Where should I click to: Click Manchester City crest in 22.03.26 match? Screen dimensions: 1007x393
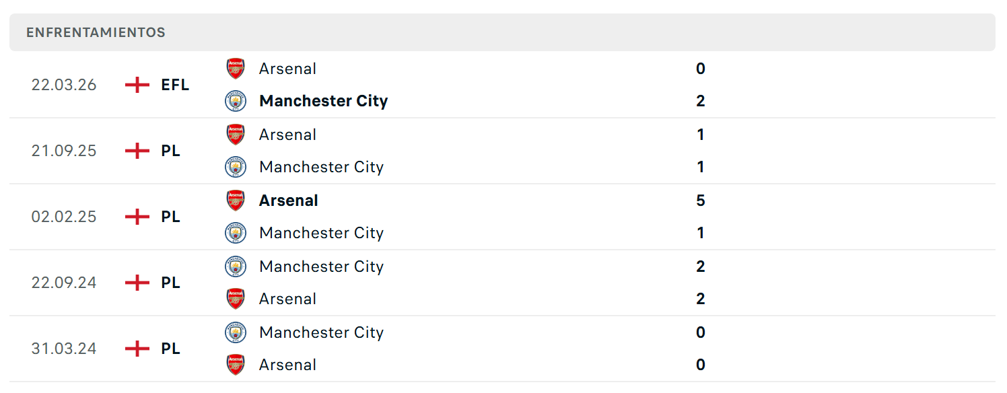click(x=236, y=101)
